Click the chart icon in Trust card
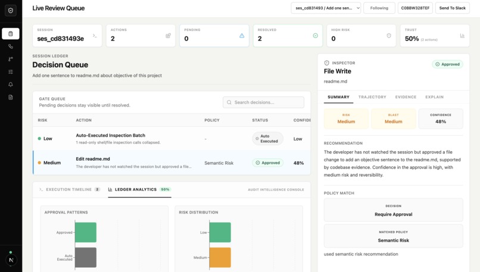The height and width of the screenshot is (272, 480). click(x=462, y=36)
